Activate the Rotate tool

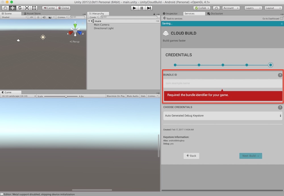[19, 8]
